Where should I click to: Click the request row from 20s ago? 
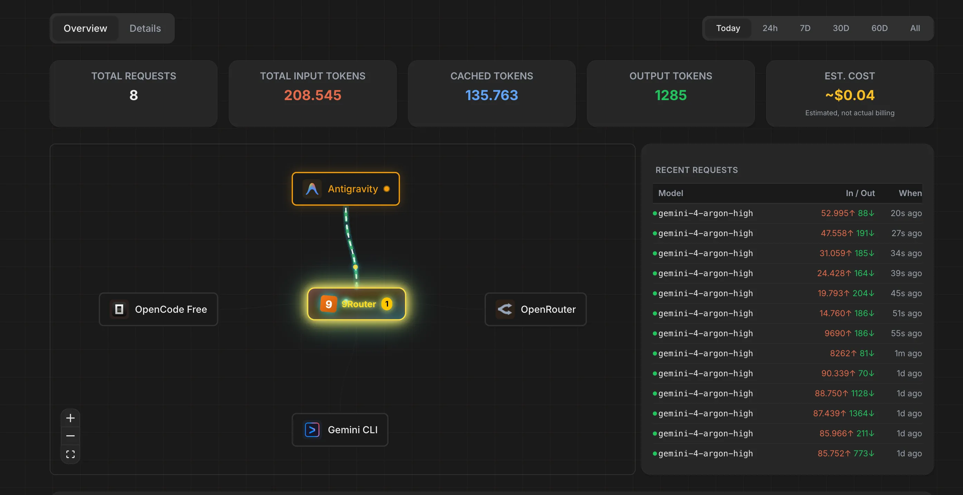pos(787,213)
